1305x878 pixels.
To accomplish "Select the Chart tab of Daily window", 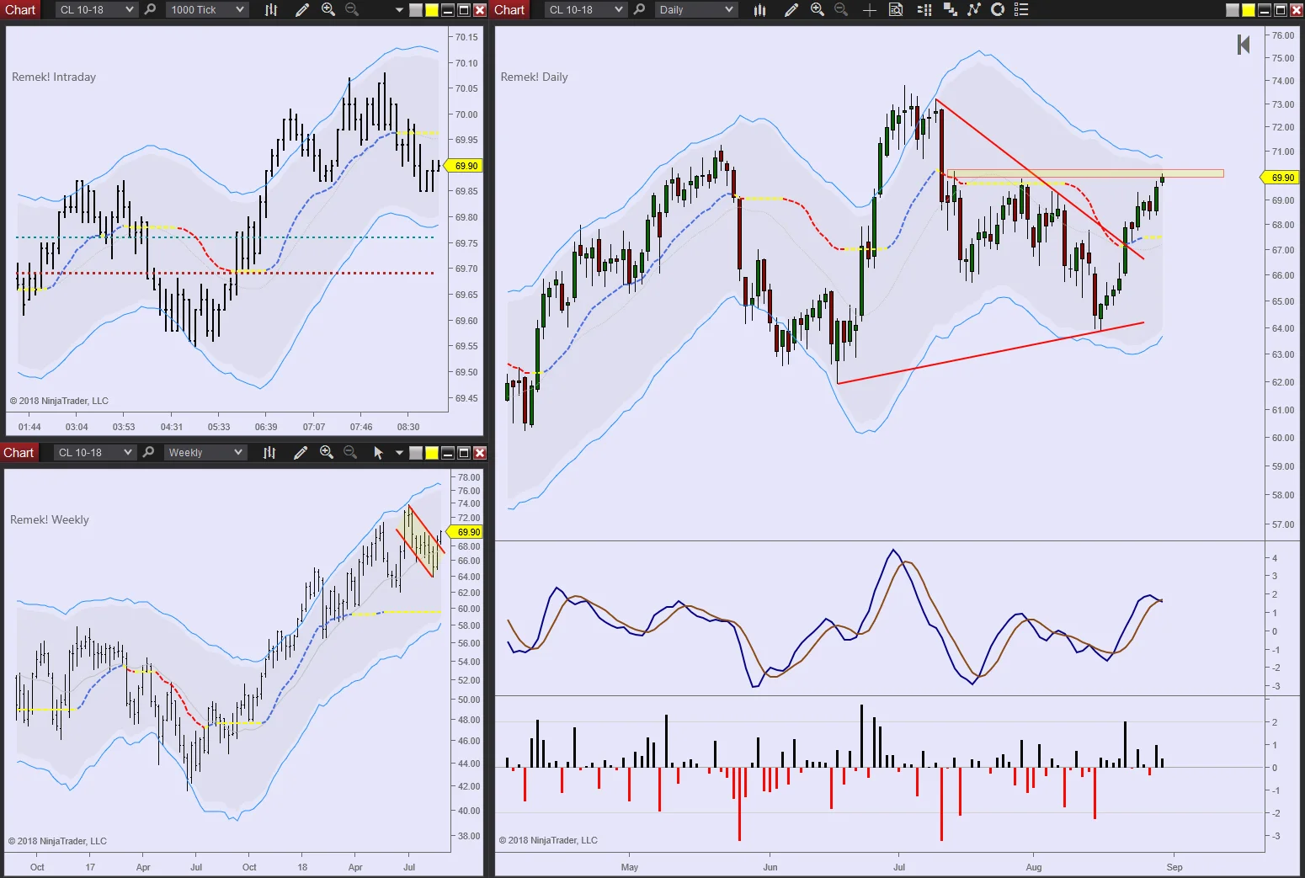I will coord(509,10).
